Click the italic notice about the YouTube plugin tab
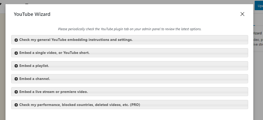Image resolution: width=263 pixels, height=120 pixels. click(x=129, y=29)
